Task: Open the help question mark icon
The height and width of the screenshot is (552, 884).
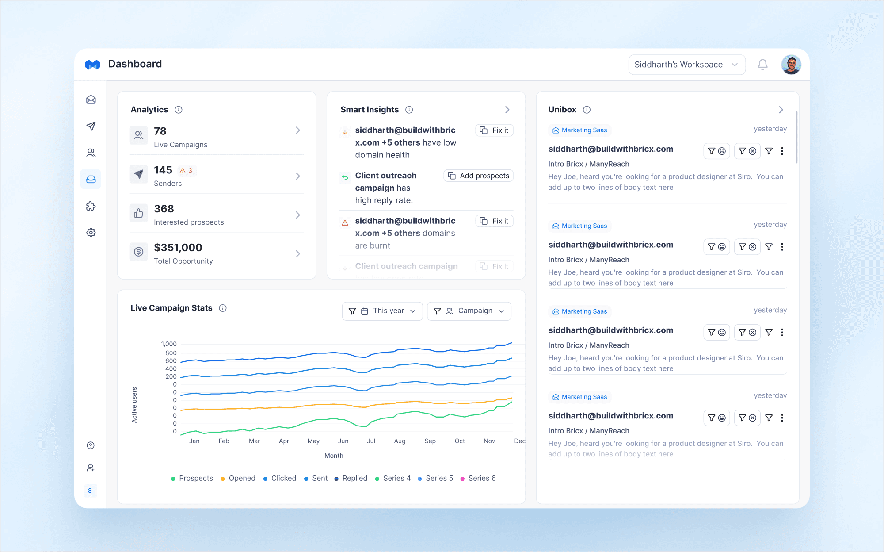Action: pyautogui.click(x=91, y=445)
